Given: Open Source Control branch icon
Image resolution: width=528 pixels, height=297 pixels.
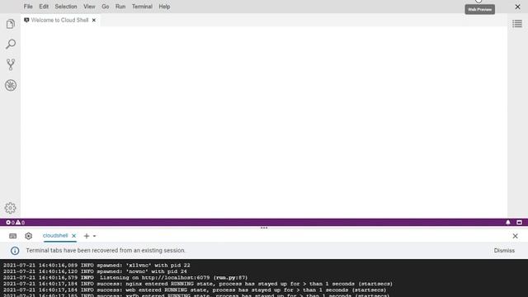Looking at the screenshot, I should pos(11,64).
